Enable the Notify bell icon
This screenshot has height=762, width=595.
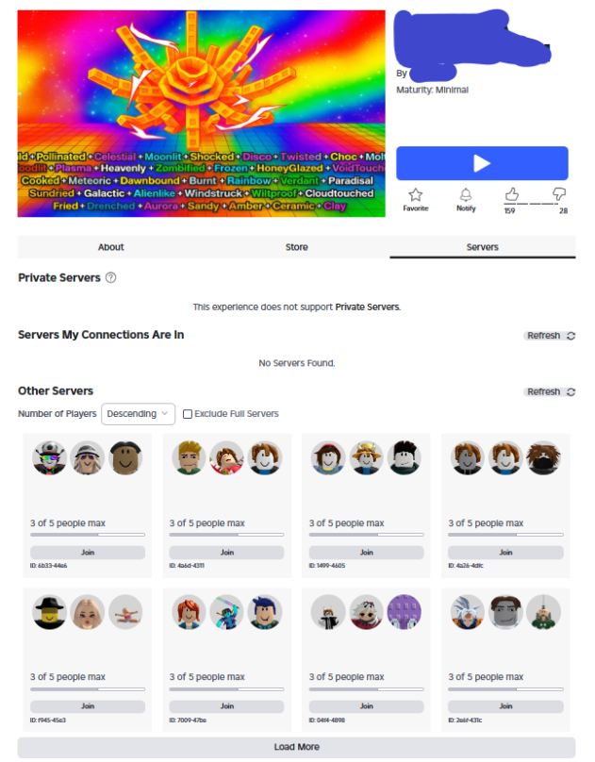[465, 195]
